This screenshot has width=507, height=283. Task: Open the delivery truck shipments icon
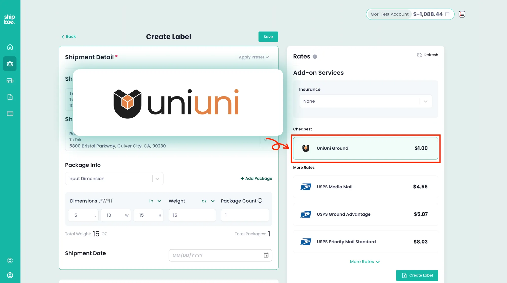click(10, 80)
